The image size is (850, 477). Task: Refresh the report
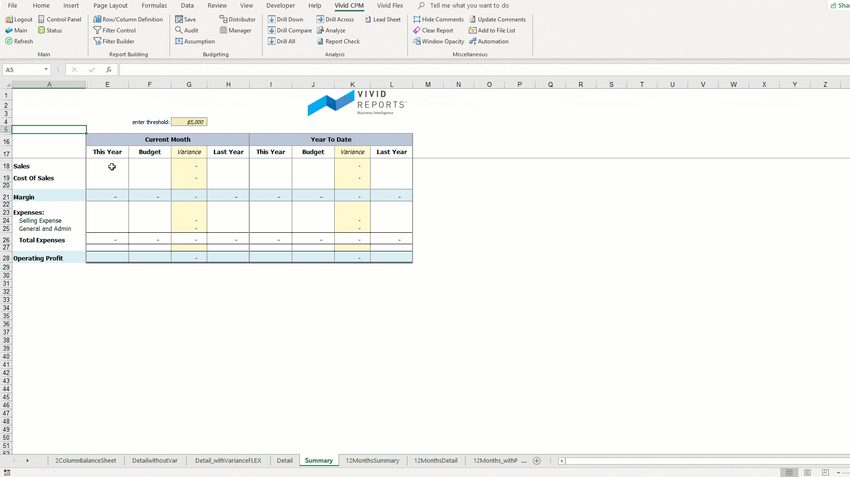click(x=19, y=41)
